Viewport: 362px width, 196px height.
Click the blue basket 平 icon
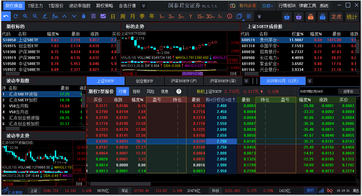click(x=287, y=16)
